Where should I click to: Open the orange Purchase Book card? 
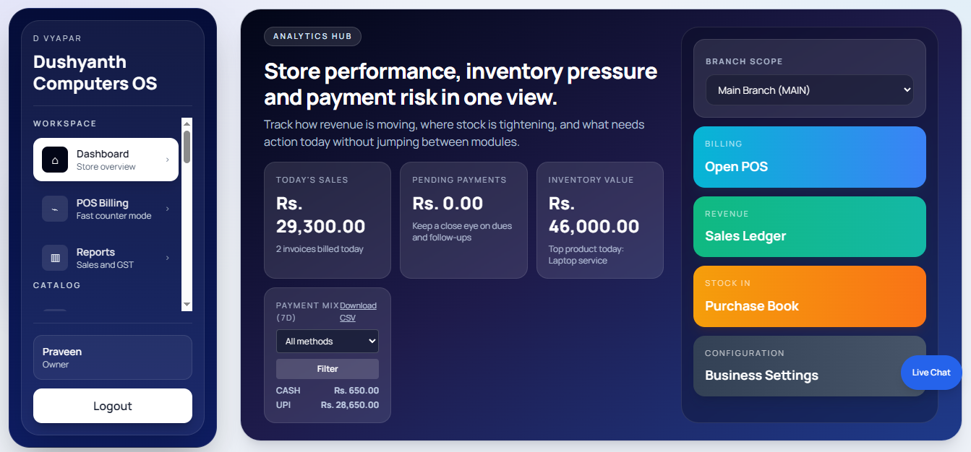click(x=809, y=296)
